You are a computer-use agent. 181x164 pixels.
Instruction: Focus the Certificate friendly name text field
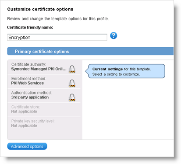(57, 37)
